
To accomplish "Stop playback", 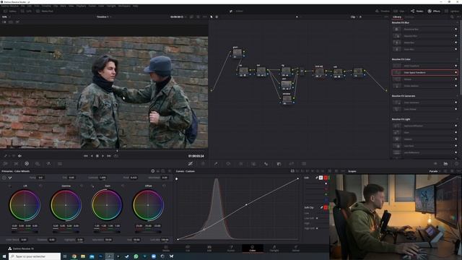I will tap(97, 156).
